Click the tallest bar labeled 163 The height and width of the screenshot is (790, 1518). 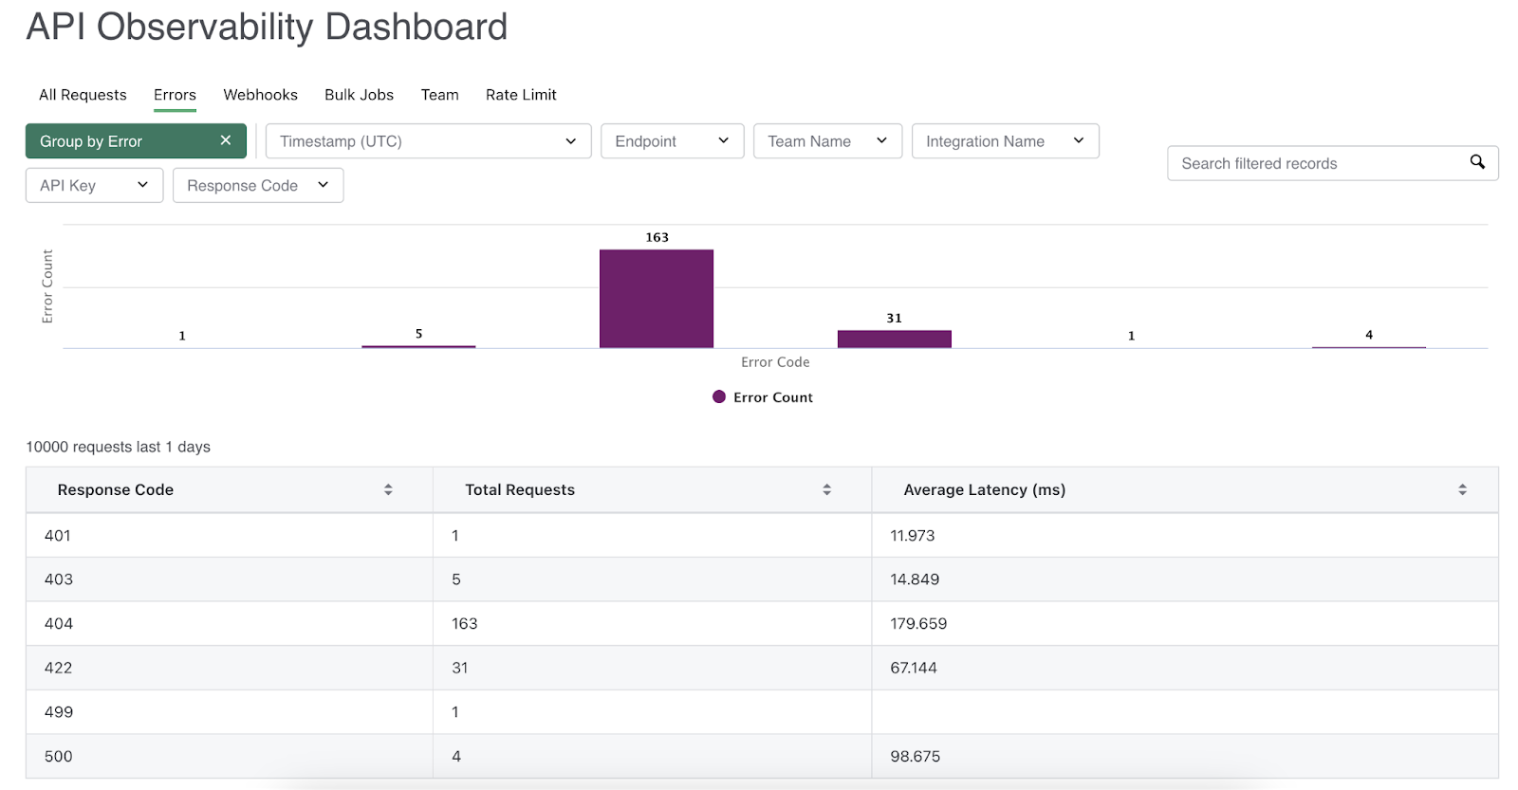pos(656,299)
